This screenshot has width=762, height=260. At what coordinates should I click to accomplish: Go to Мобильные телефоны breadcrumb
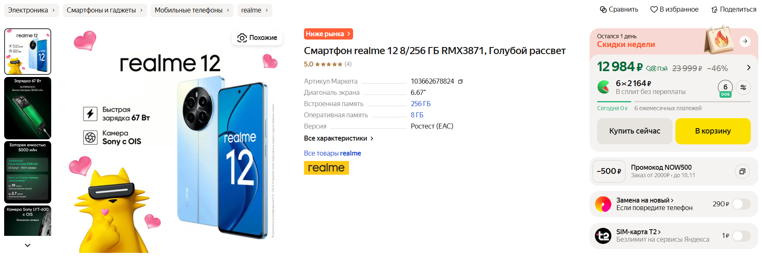click(x=192, y=10)
